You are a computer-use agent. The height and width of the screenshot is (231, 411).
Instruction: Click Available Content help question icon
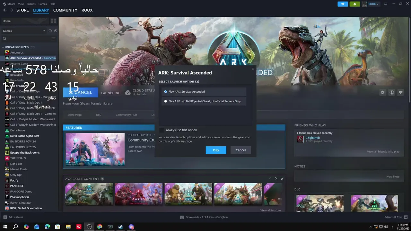tap(102, 179)
